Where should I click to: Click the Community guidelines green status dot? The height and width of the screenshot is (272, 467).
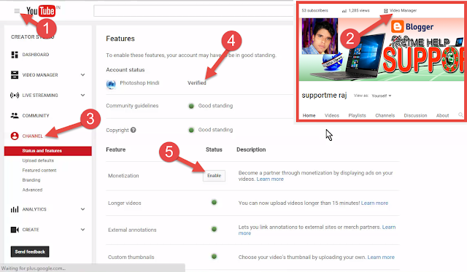click(x=191, y=106)
